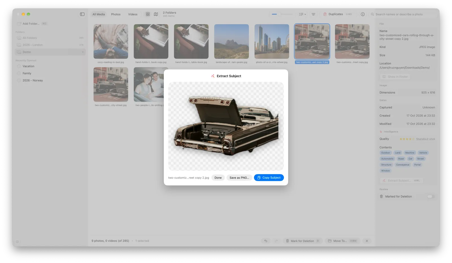Viewport: 452px width, 263px height.
Task: Click the Machine content tag
Action: click(410, 153)
